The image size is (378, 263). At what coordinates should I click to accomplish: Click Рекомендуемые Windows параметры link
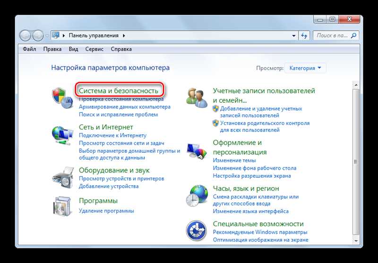click(x=260, y=232)
